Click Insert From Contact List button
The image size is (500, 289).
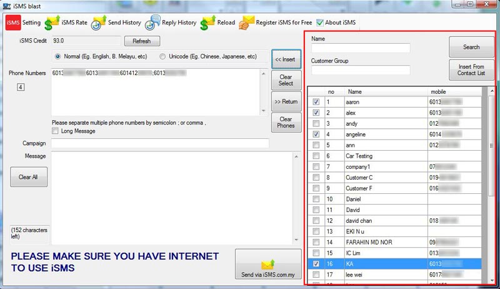point(471,70)
